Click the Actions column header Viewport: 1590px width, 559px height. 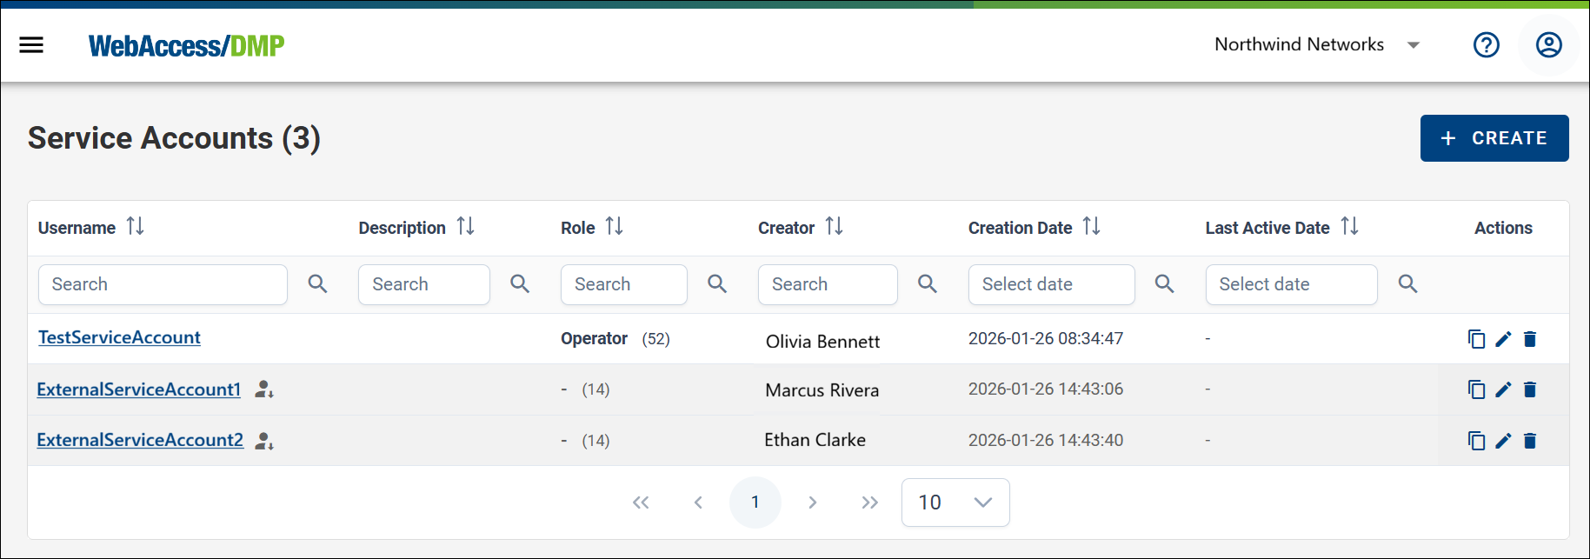click(1503, 228)
